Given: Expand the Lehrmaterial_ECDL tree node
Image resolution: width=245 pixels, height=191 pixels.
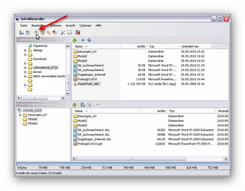Looking at the screenshot, I should 25,68.
